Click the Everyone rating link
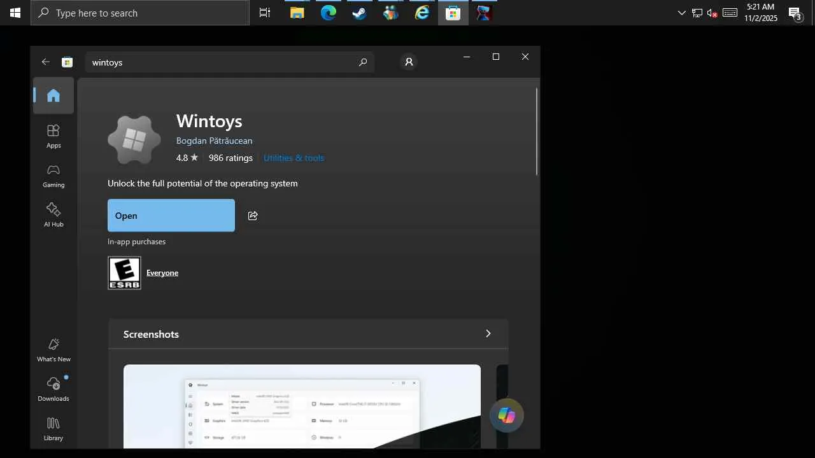 click(162, 273)
